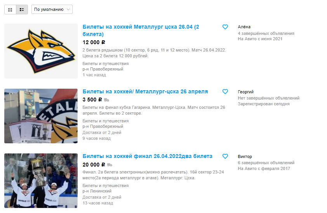Open listing финал 26.04.2022два билета
The width and height of the screenshot is (327, 213).
coord(148,156)
